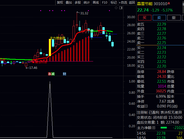Open the 叠加 overlay menu
This screenshot has height=139, width=184.
pyautogui.click(x=69, y=3)
